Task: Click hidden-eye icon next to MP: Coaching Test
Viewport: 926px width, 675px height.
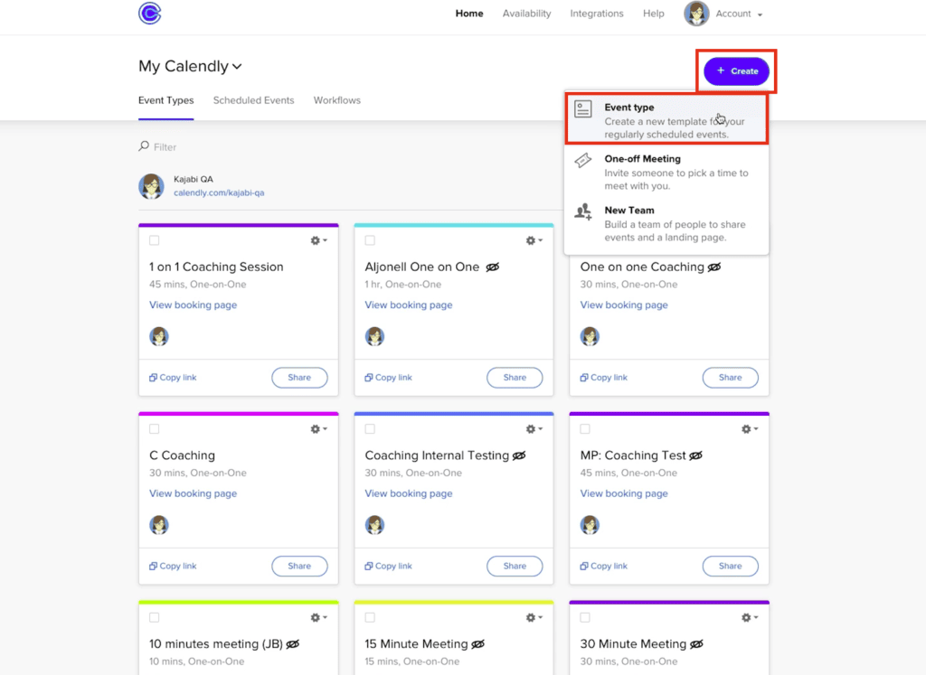Action: click(695, 455)
